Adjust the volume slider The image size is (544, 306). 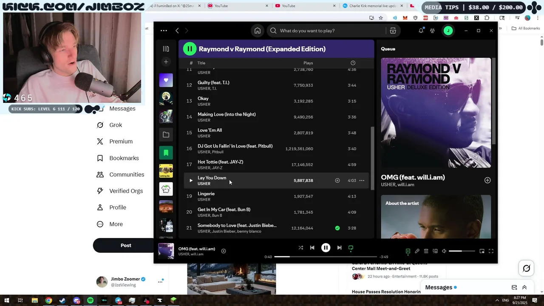pos(462,251)
